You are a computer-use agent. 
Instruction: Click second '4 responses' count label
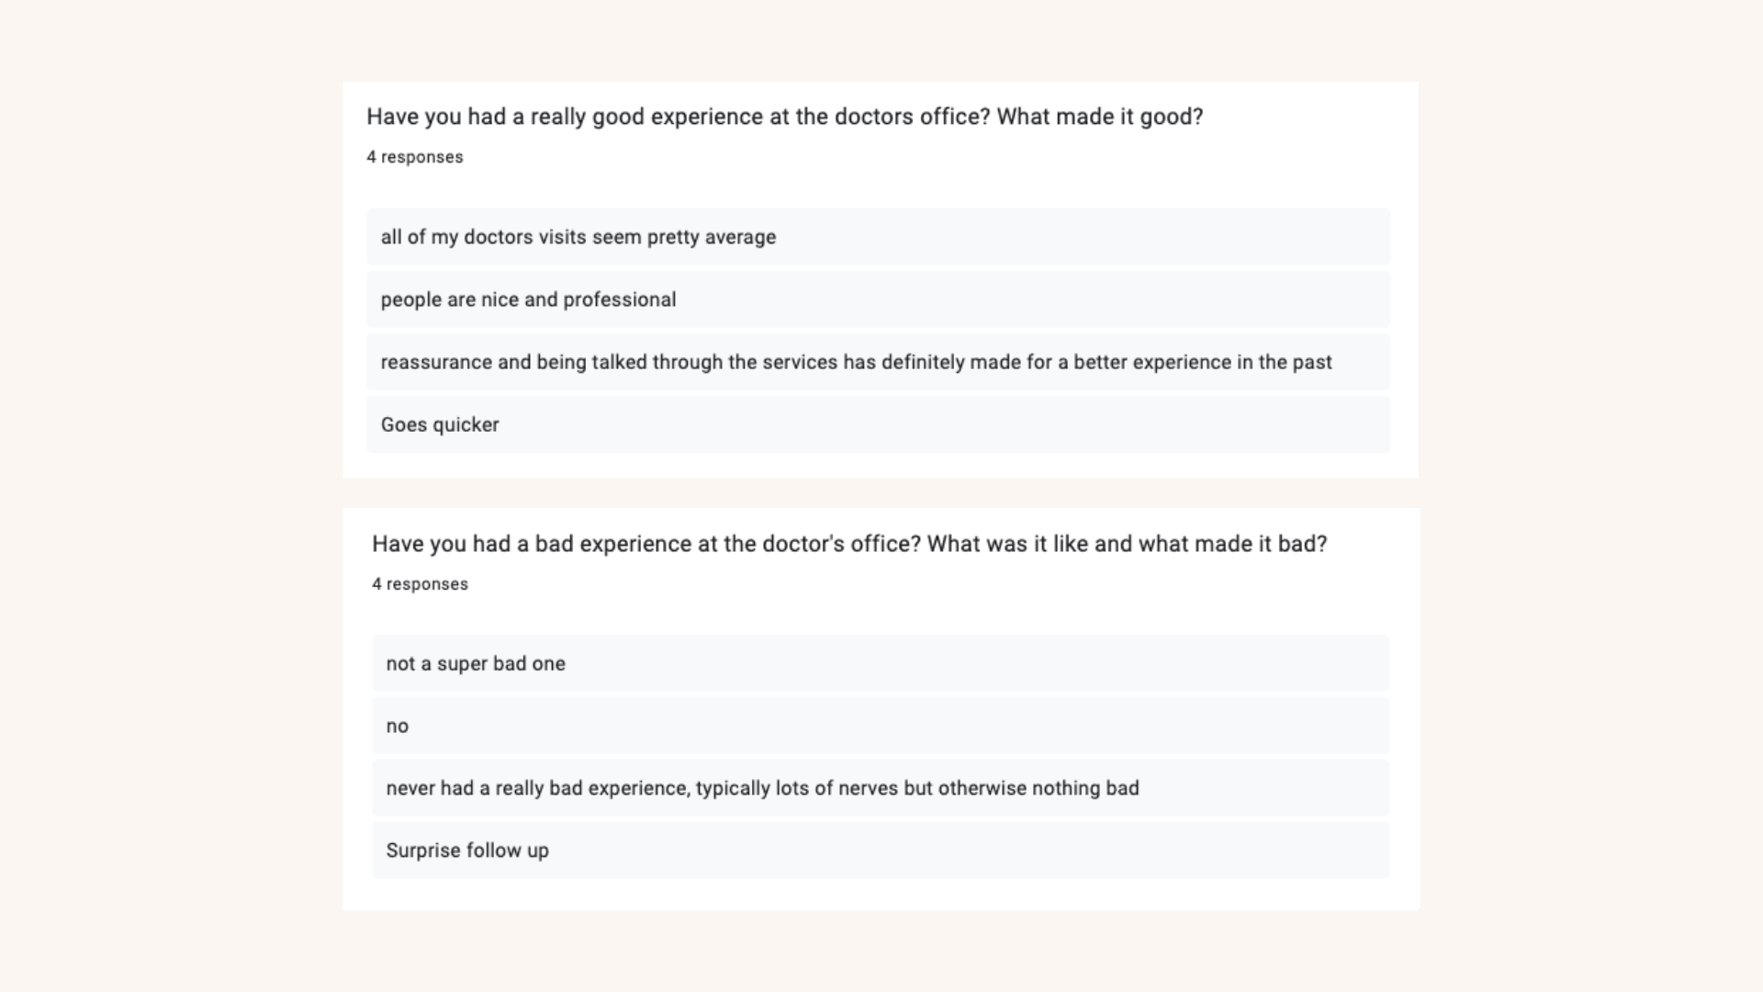click(420, 584)
